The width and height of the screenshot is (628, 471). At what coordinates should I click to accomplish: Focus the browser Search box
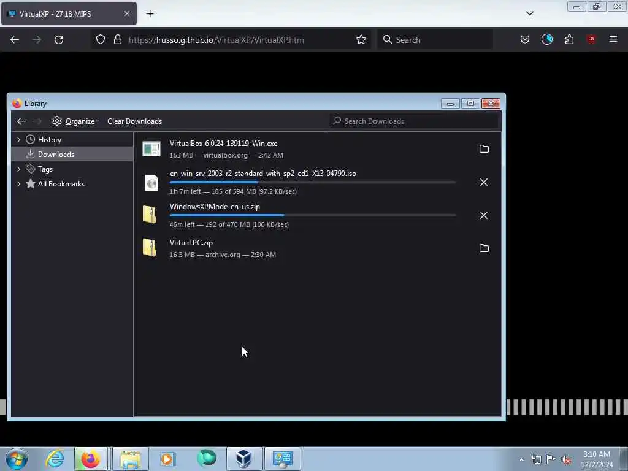435,40
